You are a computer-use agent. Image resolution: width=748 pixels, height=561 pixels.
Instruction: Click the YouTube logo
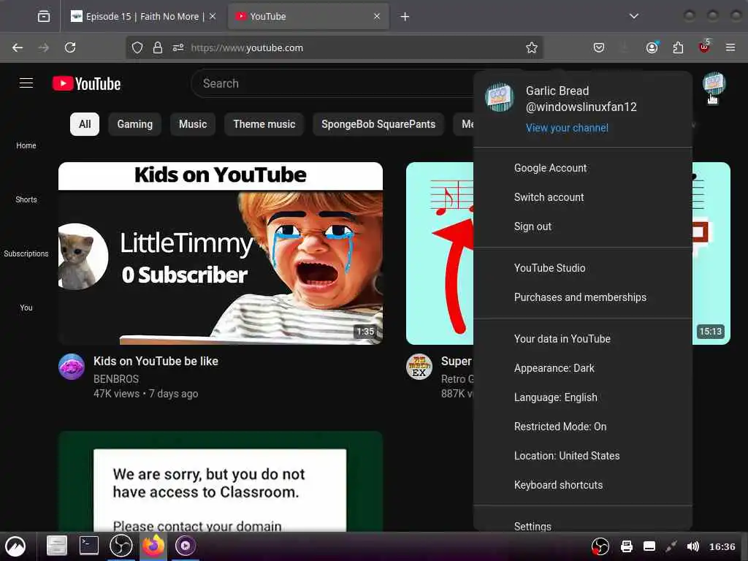[x=86, y=83]
